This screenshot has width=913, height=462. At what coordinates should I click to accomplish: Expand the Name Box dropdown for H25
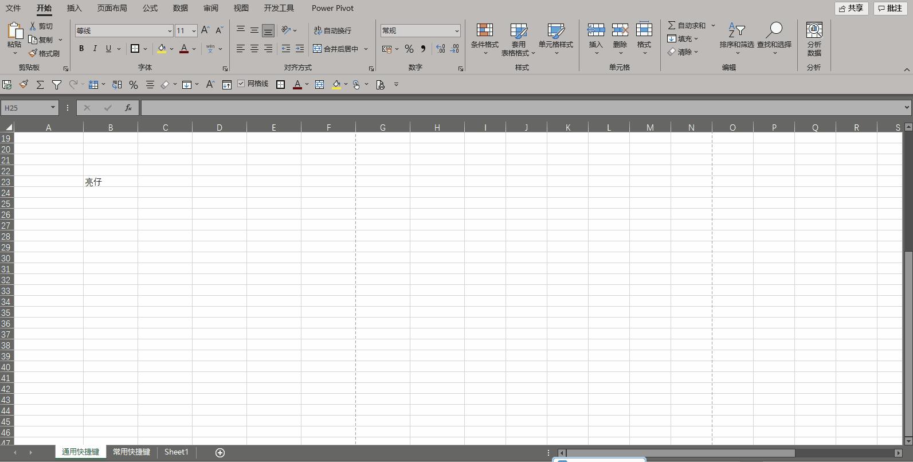(x=53, y=108)
